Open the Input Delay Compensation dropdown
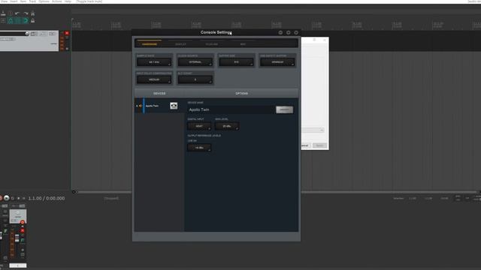481x270 pixels. 154,79
